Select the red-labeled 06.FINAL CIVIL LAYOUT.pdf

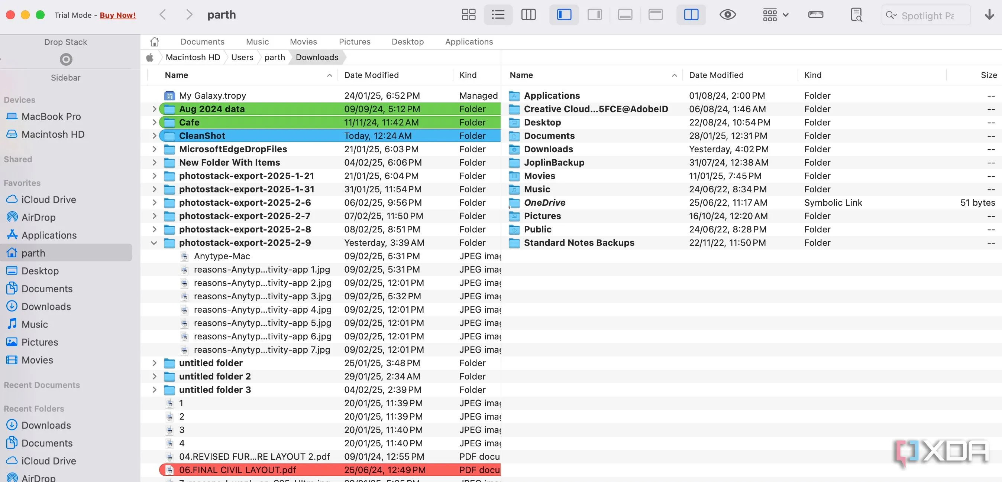click(237, 470)
